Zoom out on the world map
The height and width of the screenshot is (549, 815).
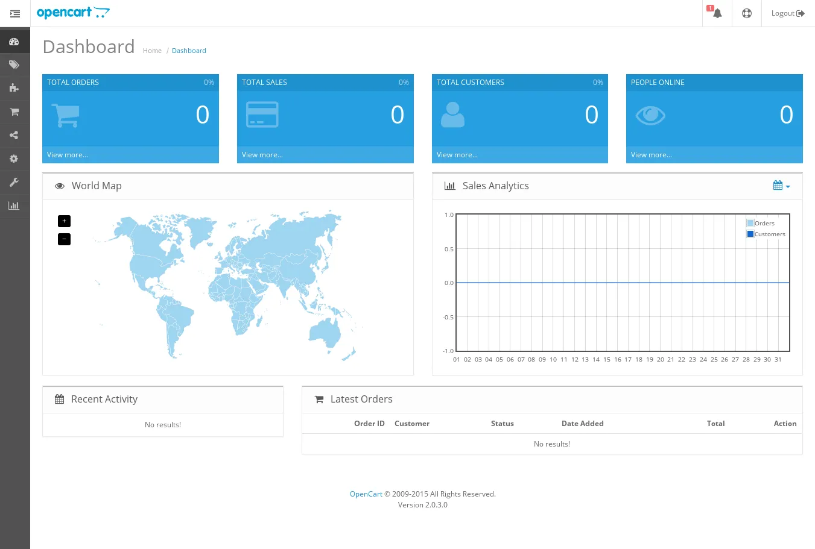[x=64, y=239]
